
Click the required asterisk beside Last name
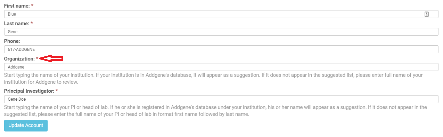32,24
